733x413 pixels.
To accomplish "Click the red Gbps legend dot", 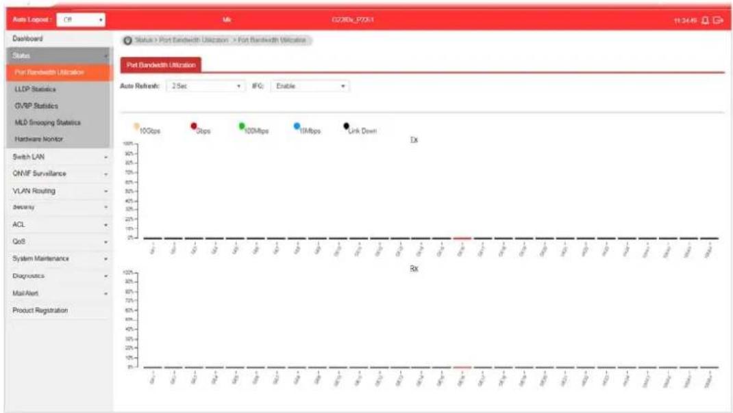I will coord(194,126).
